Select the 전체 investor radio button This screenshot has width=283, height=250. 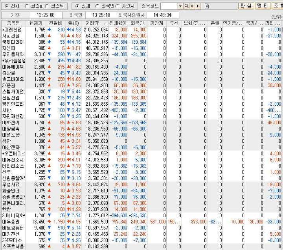tap(77, 6)
